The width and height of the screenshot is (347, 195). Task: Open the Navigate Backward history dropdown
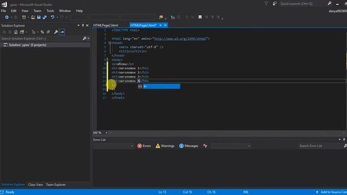pos(11,17)
